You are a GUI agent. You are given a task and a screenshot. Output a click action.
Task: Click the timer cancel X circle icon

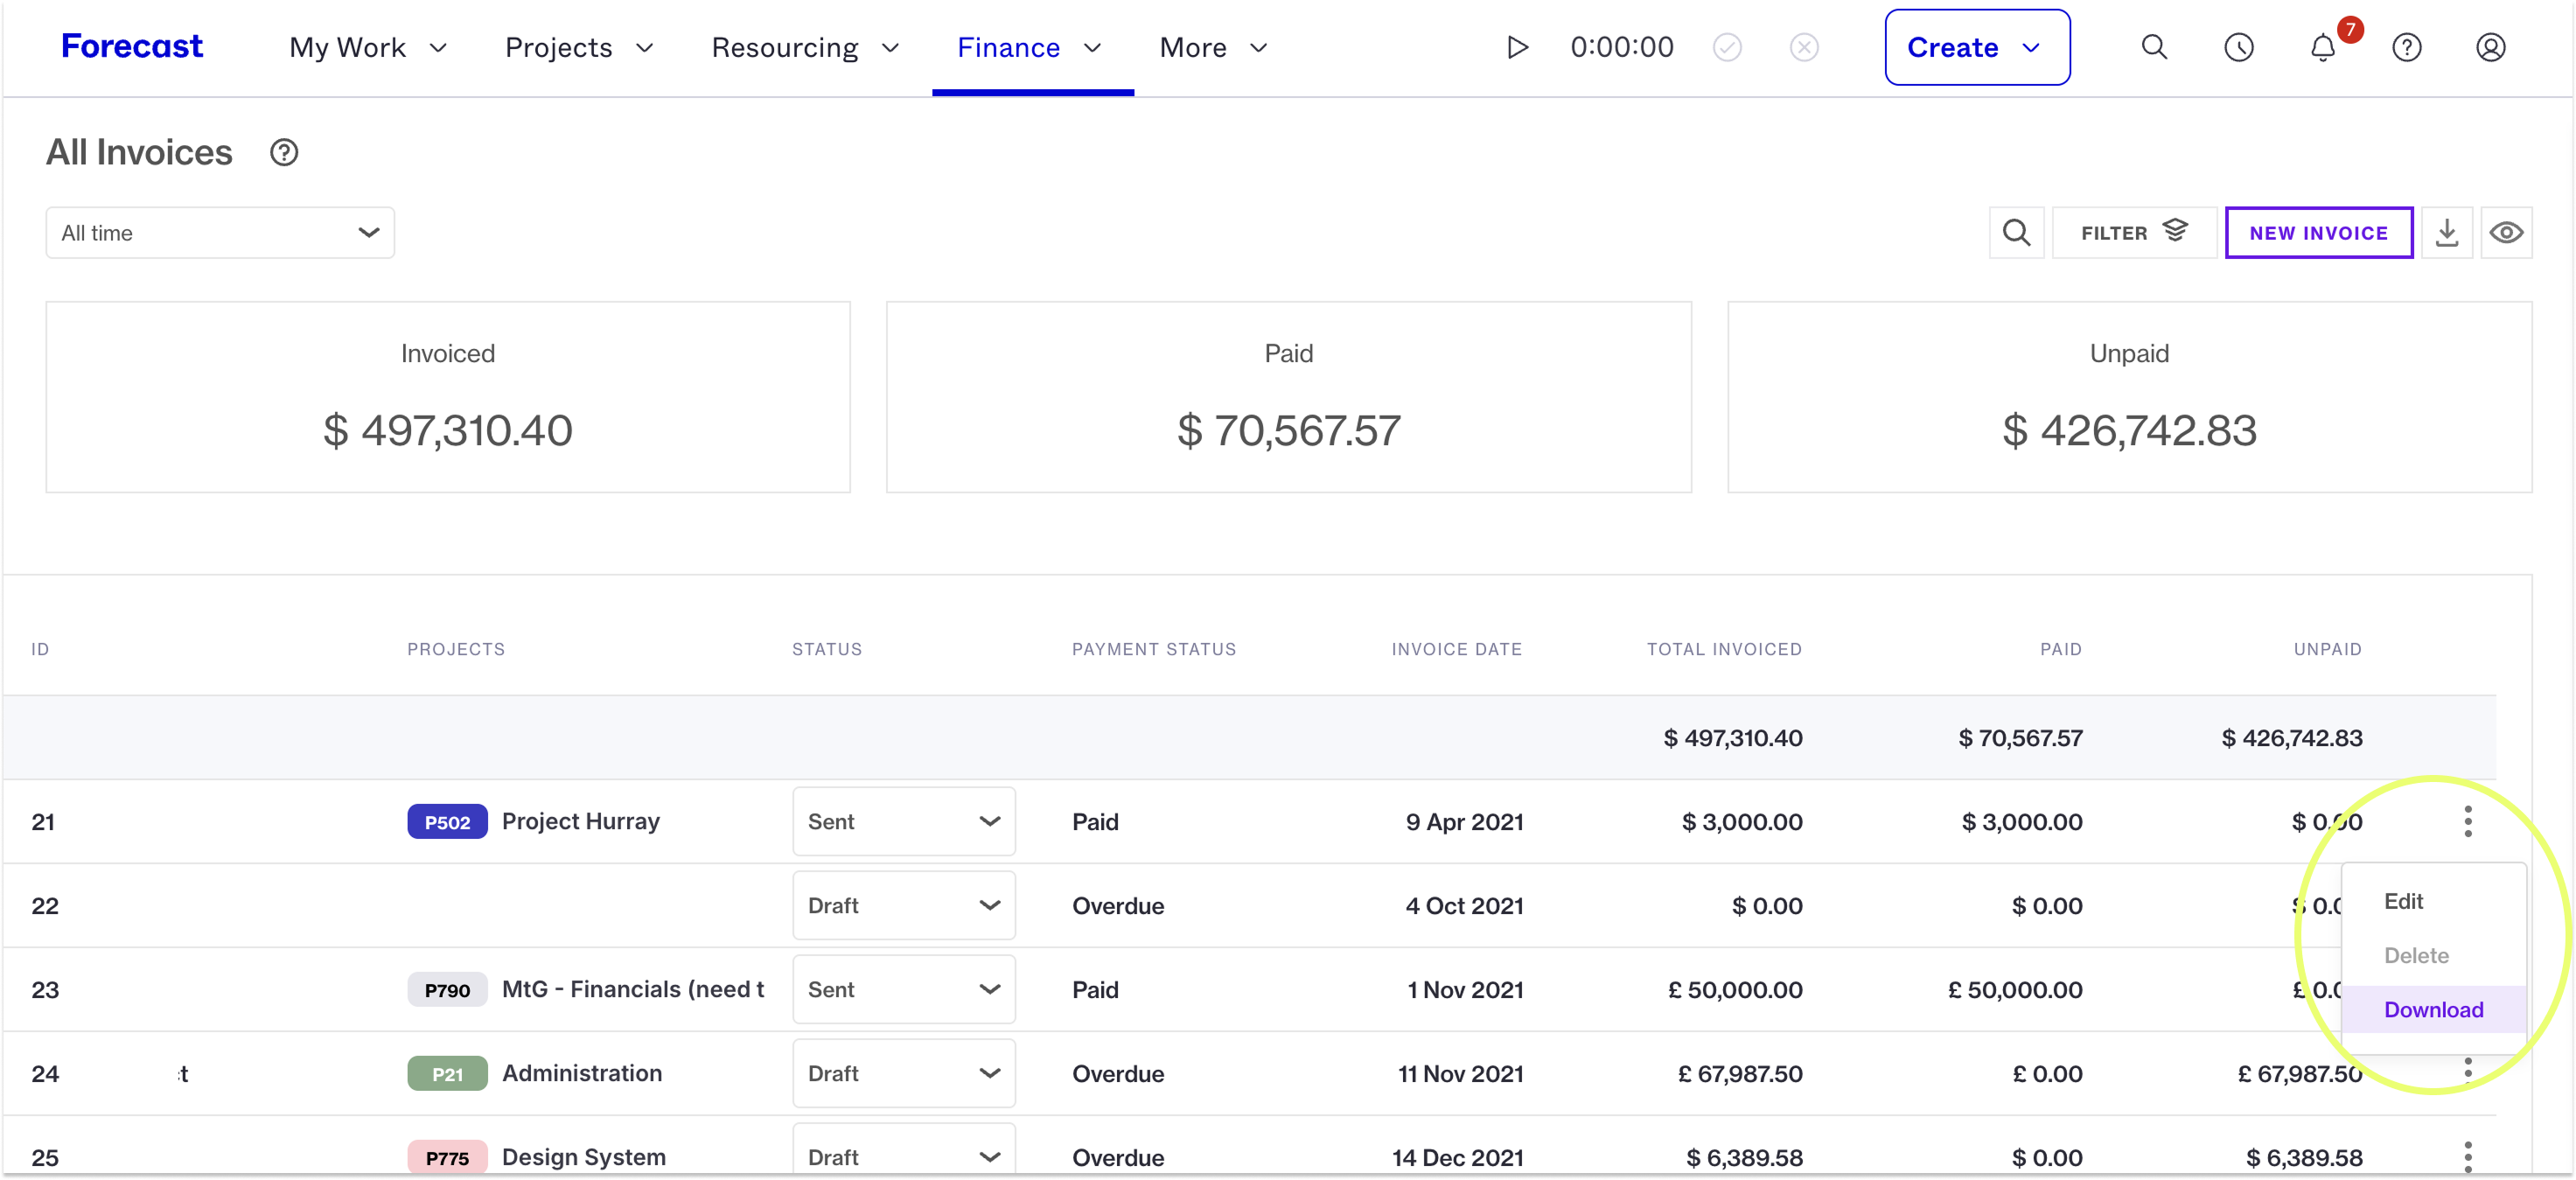(x=1804, y=47)
